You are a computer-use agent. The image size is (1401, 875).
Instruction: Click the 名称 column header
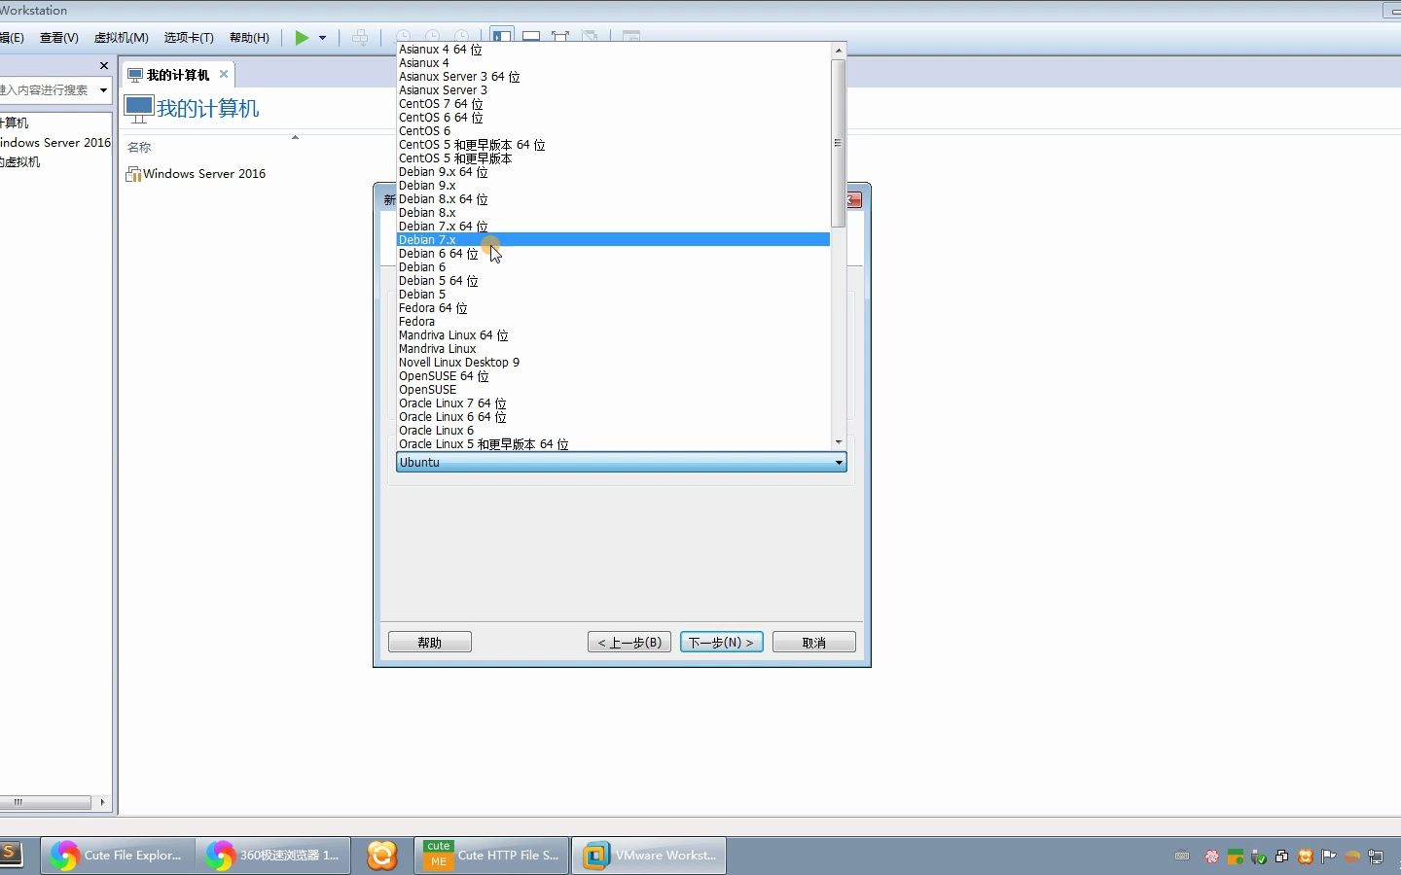(139, 148)
